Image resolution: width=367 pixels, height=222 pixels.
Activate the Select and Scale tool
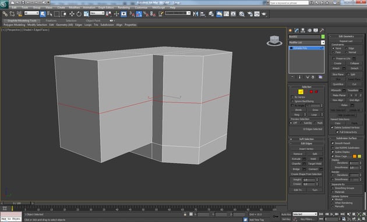(86, 14)
